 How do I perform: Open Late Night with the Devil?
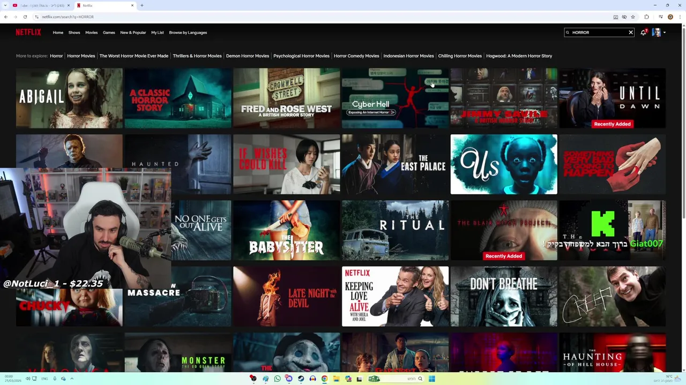point(287,296)
